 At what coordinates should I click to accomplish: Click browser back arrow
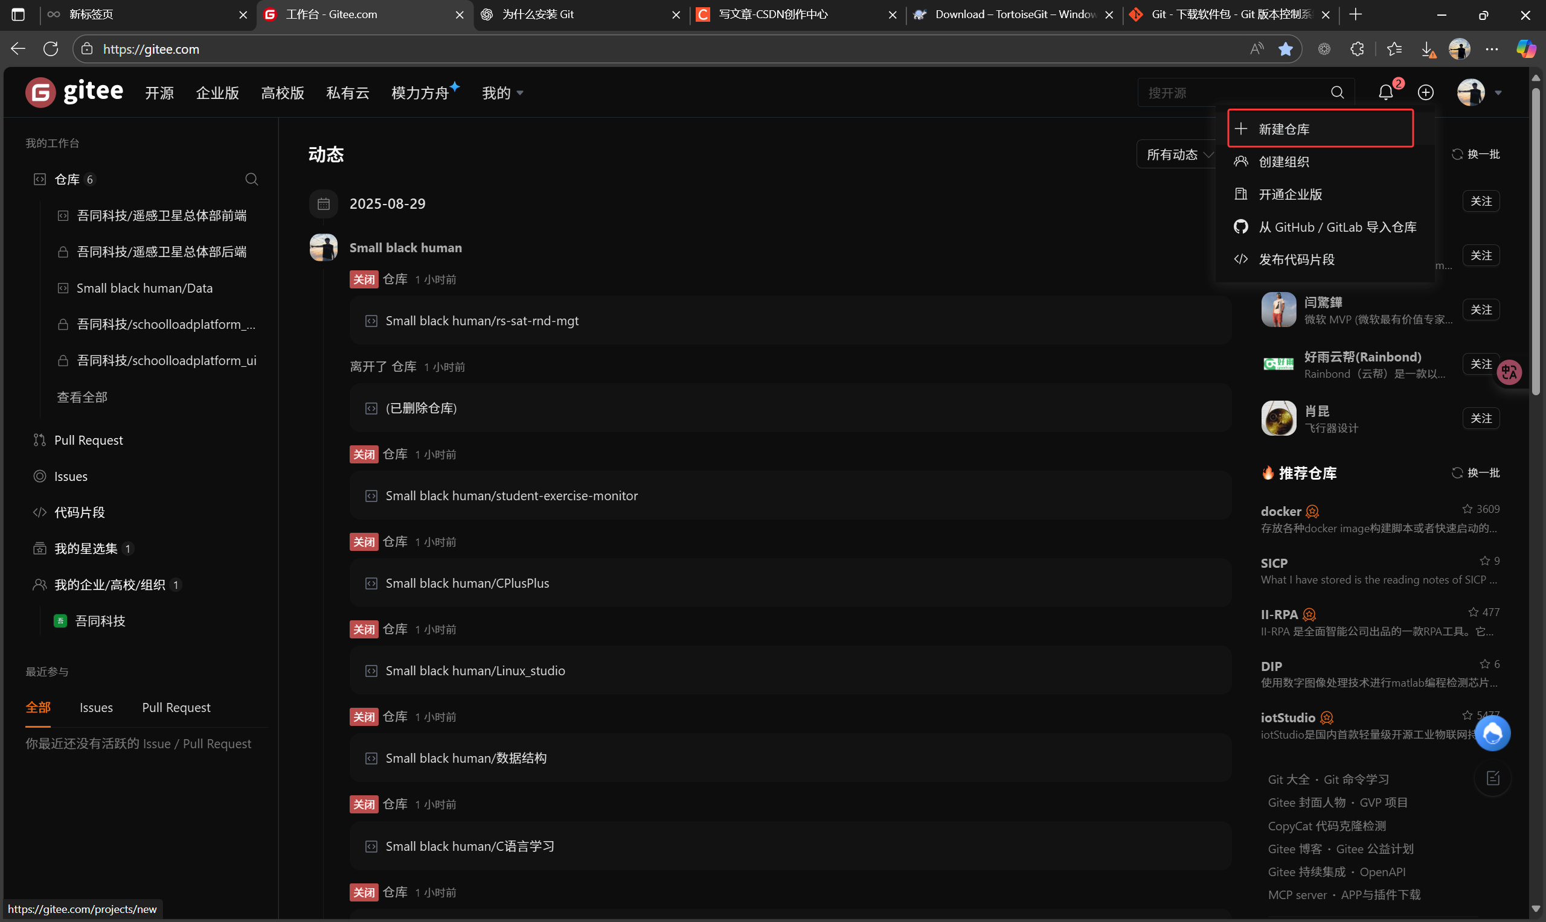(x=18, y=49)
